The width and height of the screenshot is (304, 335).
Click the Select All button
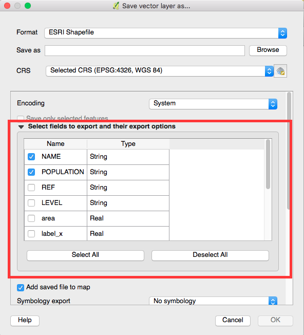coord(85,255)
